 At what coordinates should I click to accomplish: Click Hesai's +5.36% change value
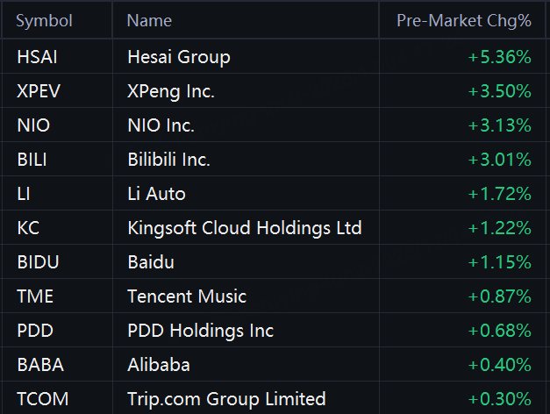[499, 58]
